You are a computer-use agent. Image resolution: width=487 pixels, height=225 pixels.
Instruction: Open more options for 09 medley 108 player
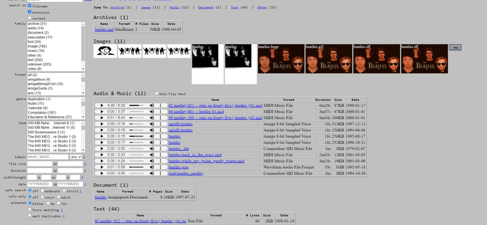point(161,118)
